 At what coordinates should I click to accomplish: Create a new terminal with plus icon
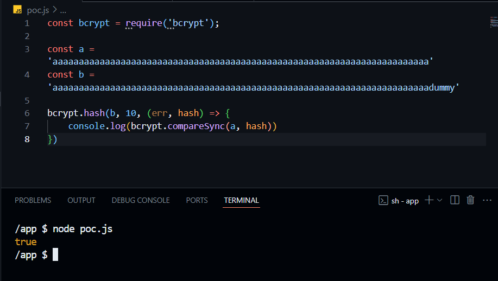click(x=428, y=200)
